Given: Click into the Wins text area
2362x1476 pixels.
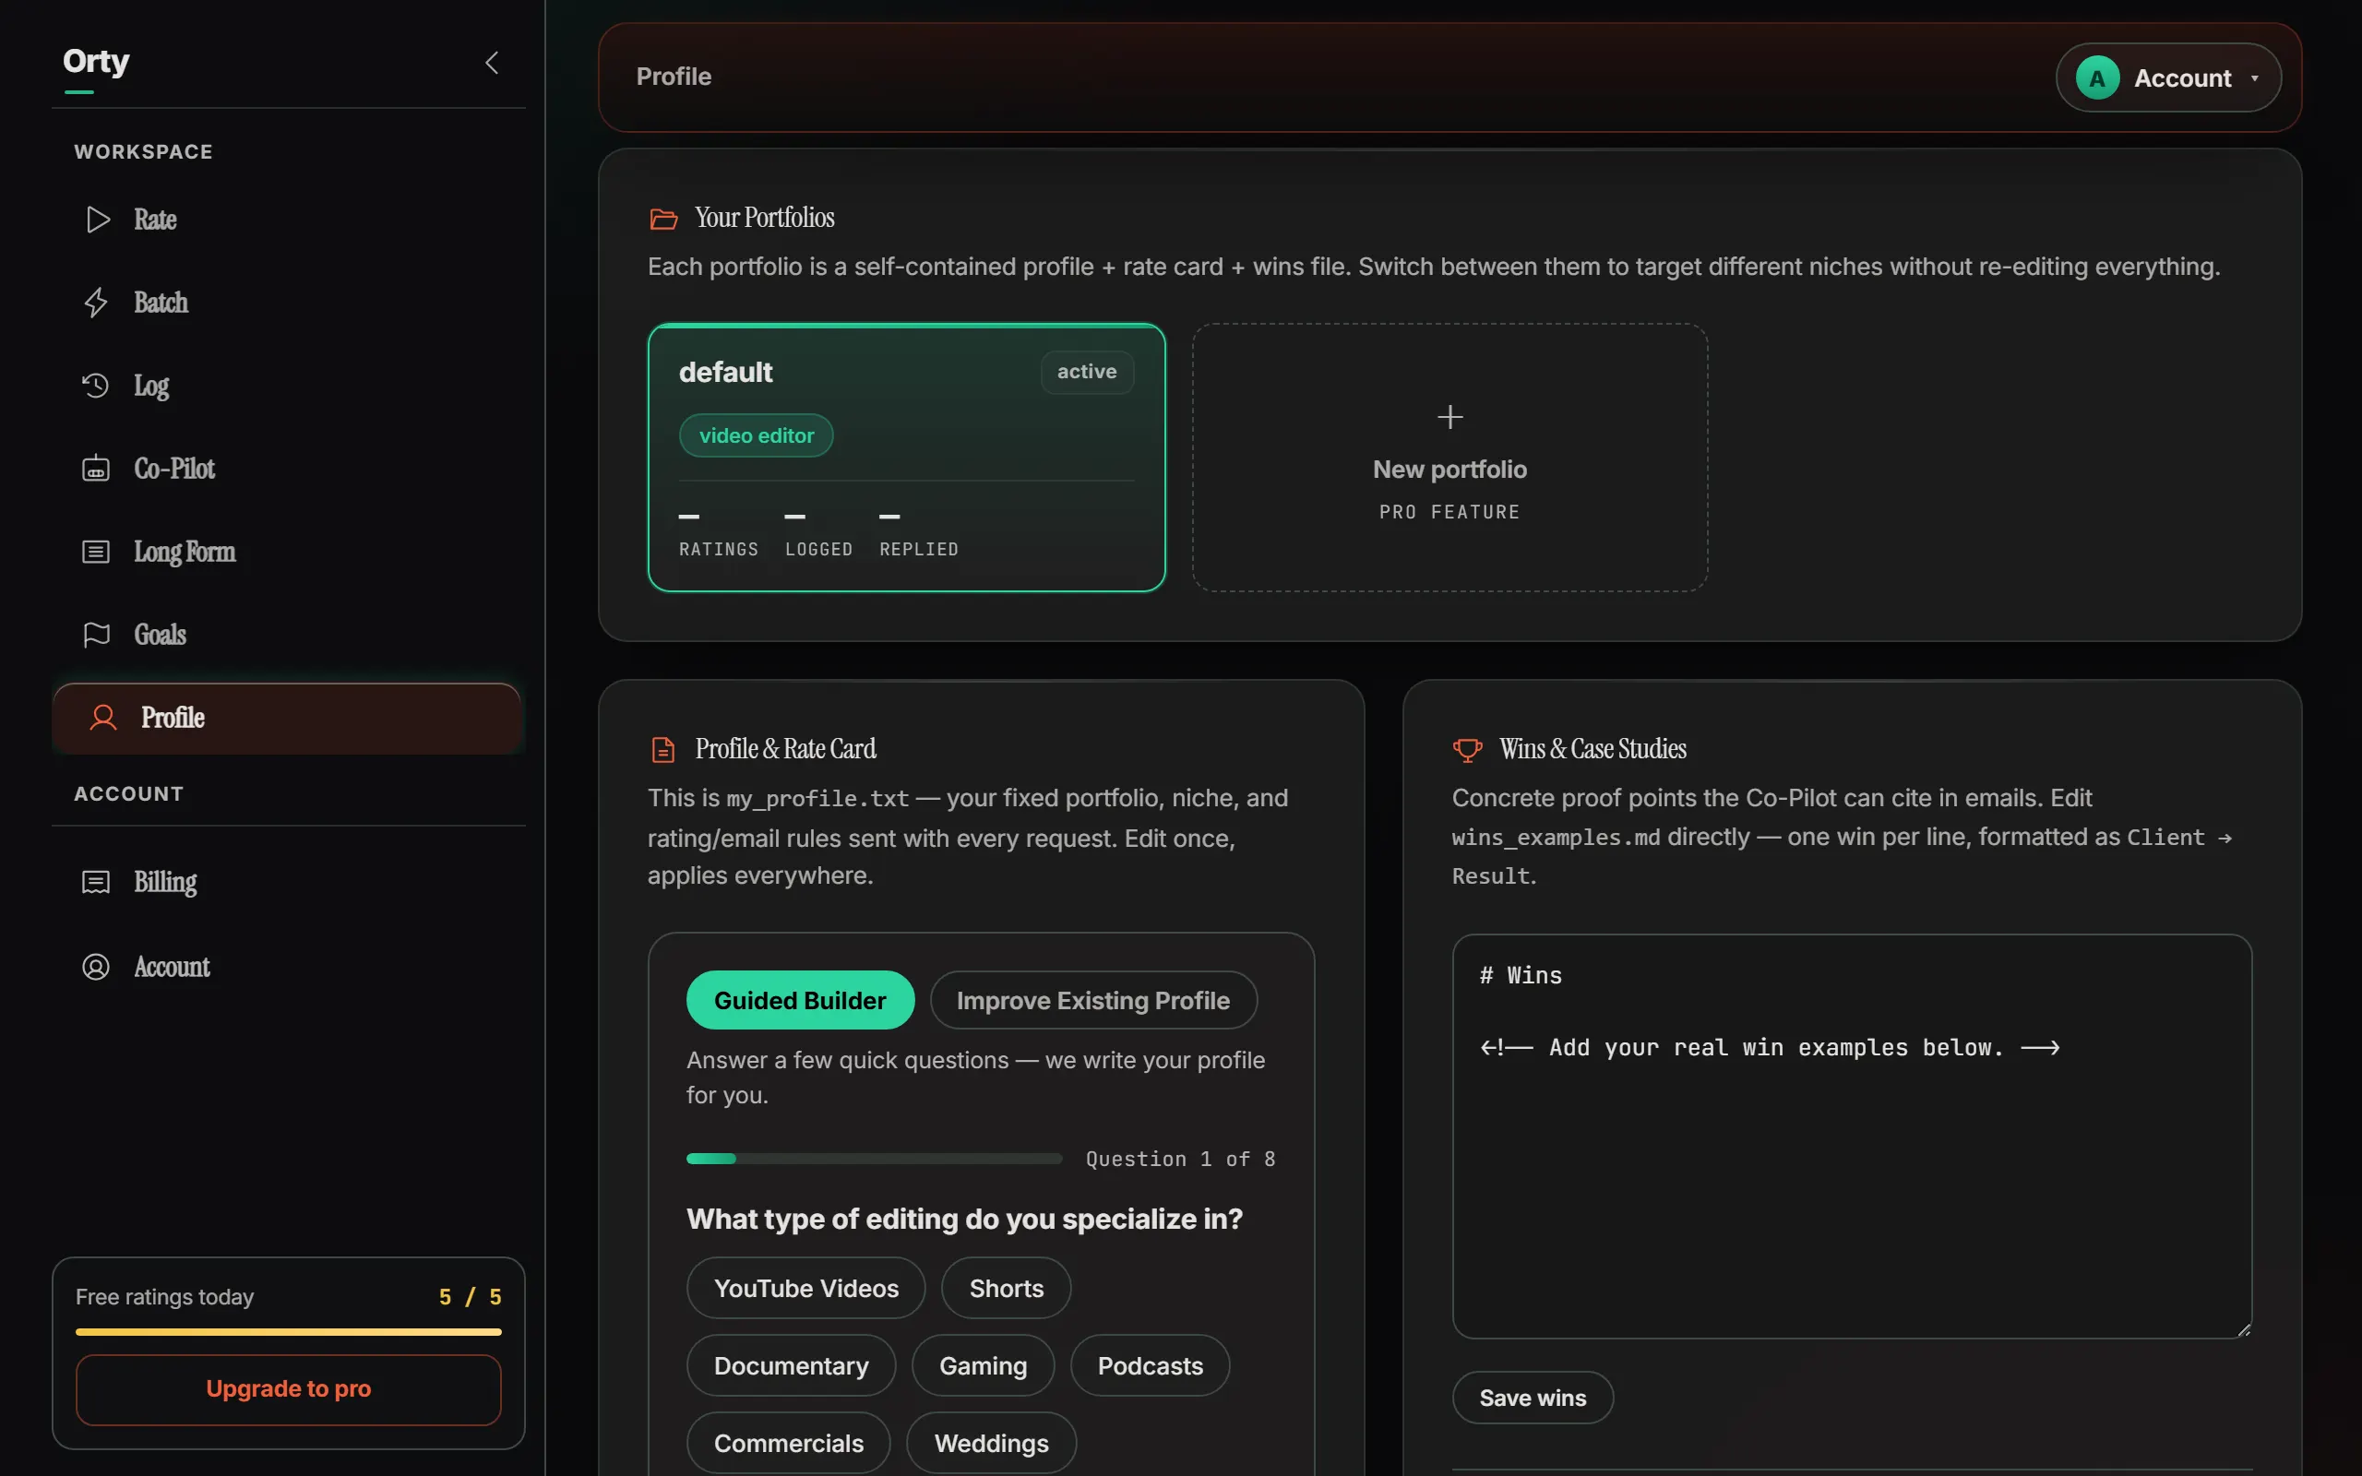Looking at the screenshot, I should [x=1852, y=1137].
